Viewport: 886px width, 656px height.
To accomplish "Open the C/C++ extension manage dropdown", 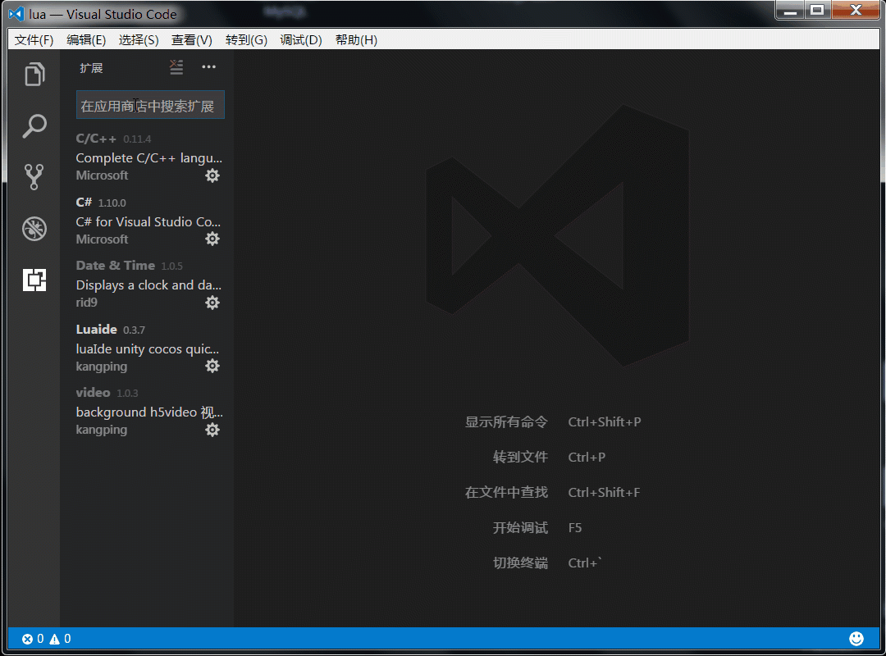I will (212, 175).
